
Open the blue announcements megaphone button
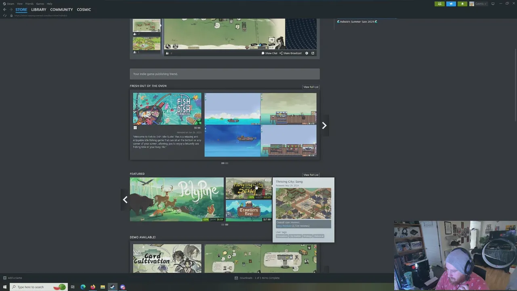point(451,4)
